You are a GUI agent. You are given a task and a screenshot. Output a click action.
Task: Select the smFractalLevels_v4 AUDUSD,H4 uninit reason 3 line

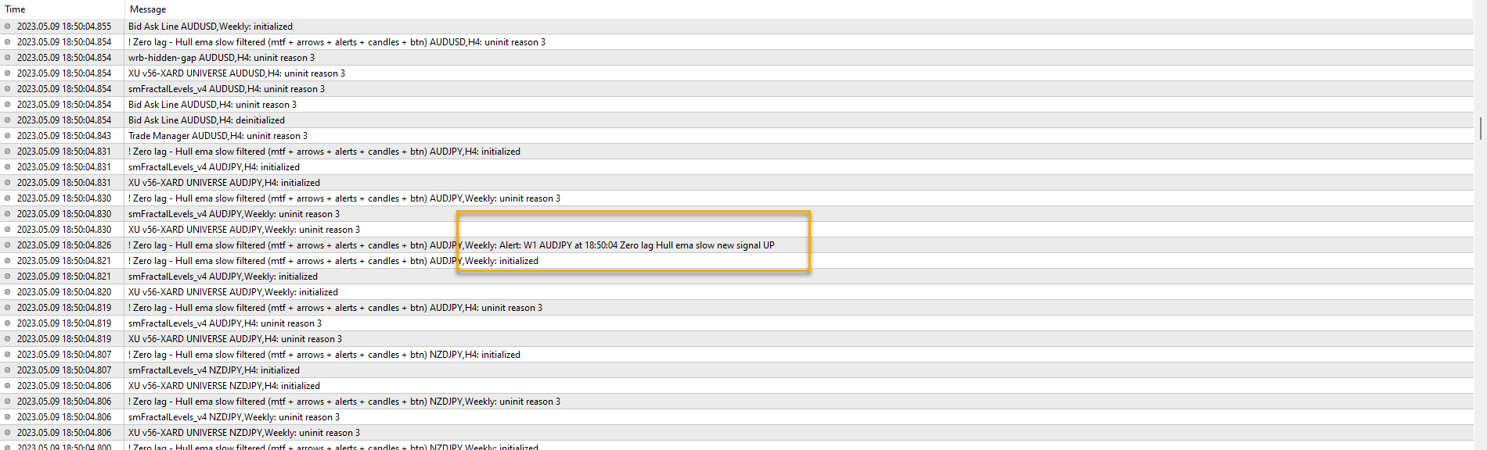pyautogui.click(x=226, y=89)
